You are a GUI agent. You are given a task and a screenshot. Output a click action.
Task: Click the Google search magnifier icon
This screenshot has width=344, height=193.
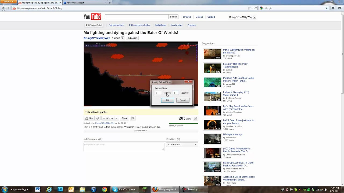(x=327, y=8)
